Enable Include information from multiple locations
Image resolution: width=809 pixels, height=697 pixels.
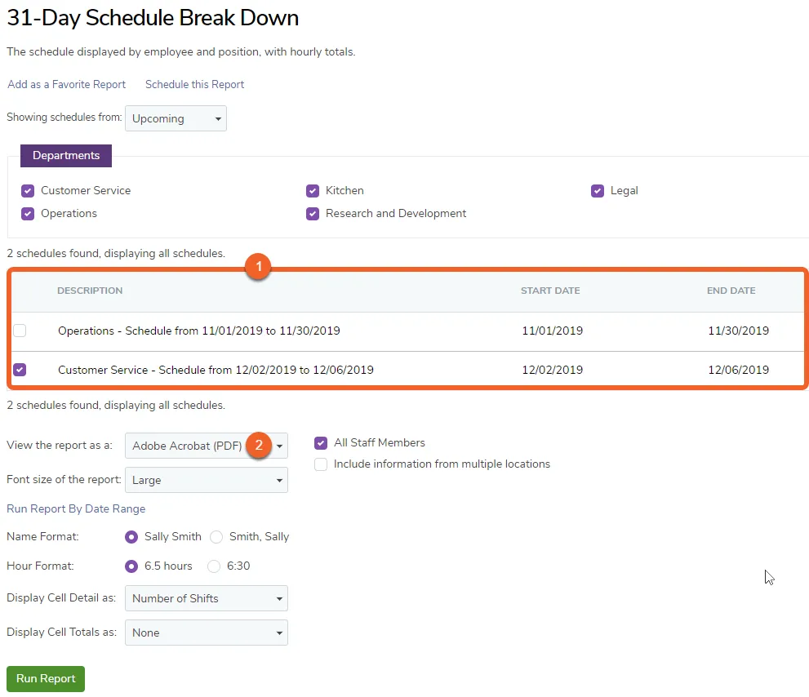[321, 464]
